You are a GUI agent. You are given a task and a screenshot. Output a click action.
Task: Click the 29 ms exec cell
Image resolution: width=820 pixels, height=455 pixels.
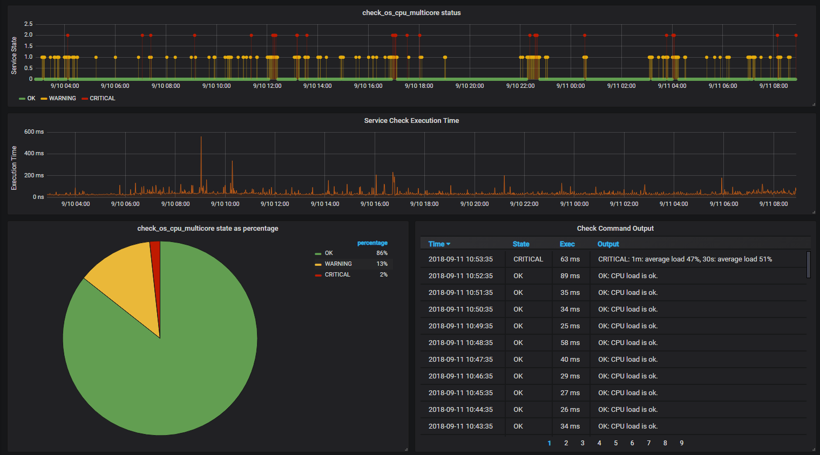point(570,376)
